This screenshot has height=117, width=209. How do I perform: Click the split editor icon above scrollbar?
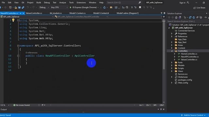tap(164, 17)
